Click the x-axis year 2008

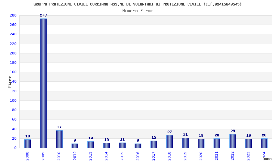[x=27, y=156]
